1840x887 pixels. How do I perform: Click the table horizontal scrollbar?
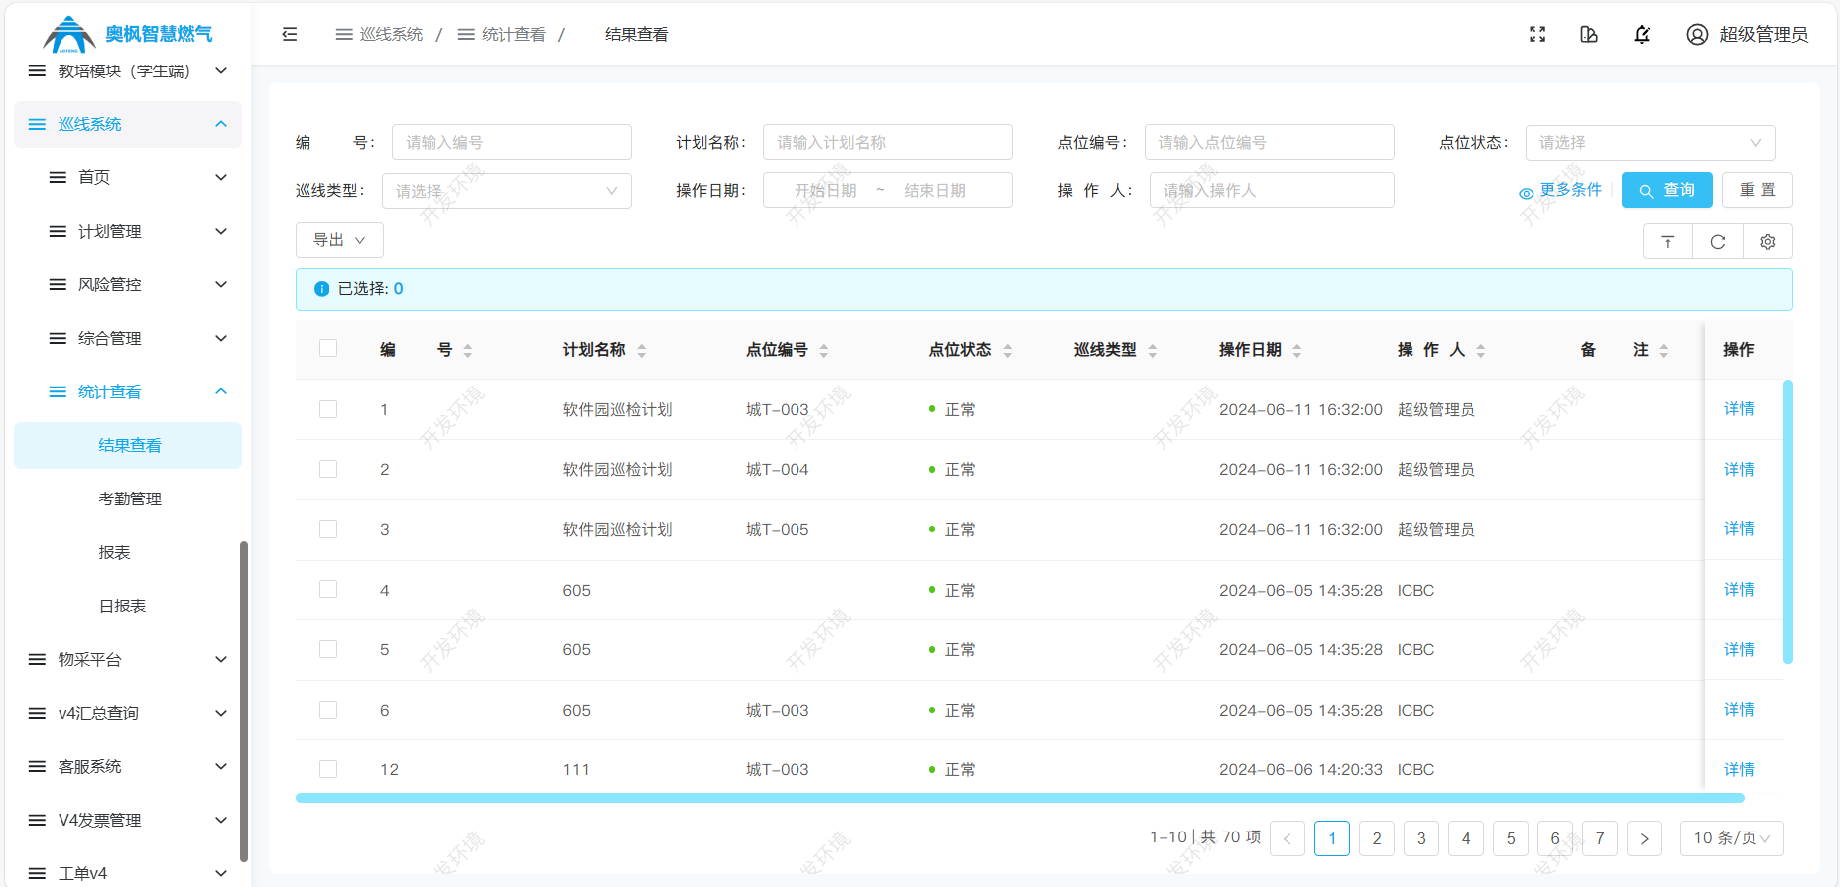click(1020, 798)
